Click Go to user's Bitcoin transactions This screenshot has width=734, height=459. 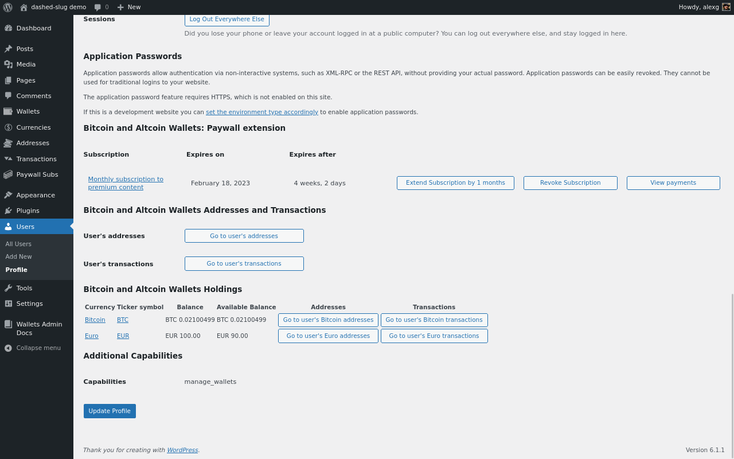pos(434,320)
